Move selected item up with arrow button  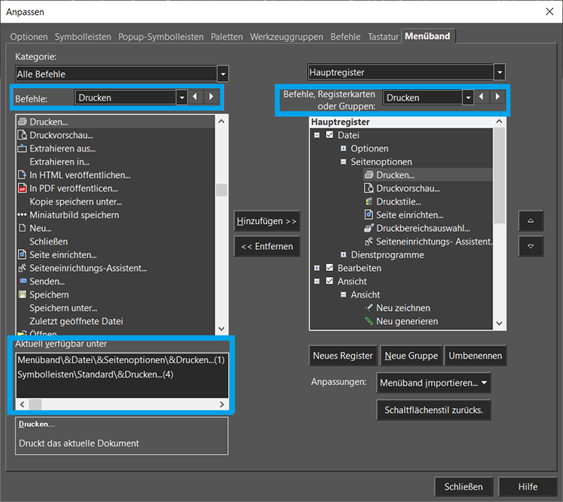click(x=531, y=221)
